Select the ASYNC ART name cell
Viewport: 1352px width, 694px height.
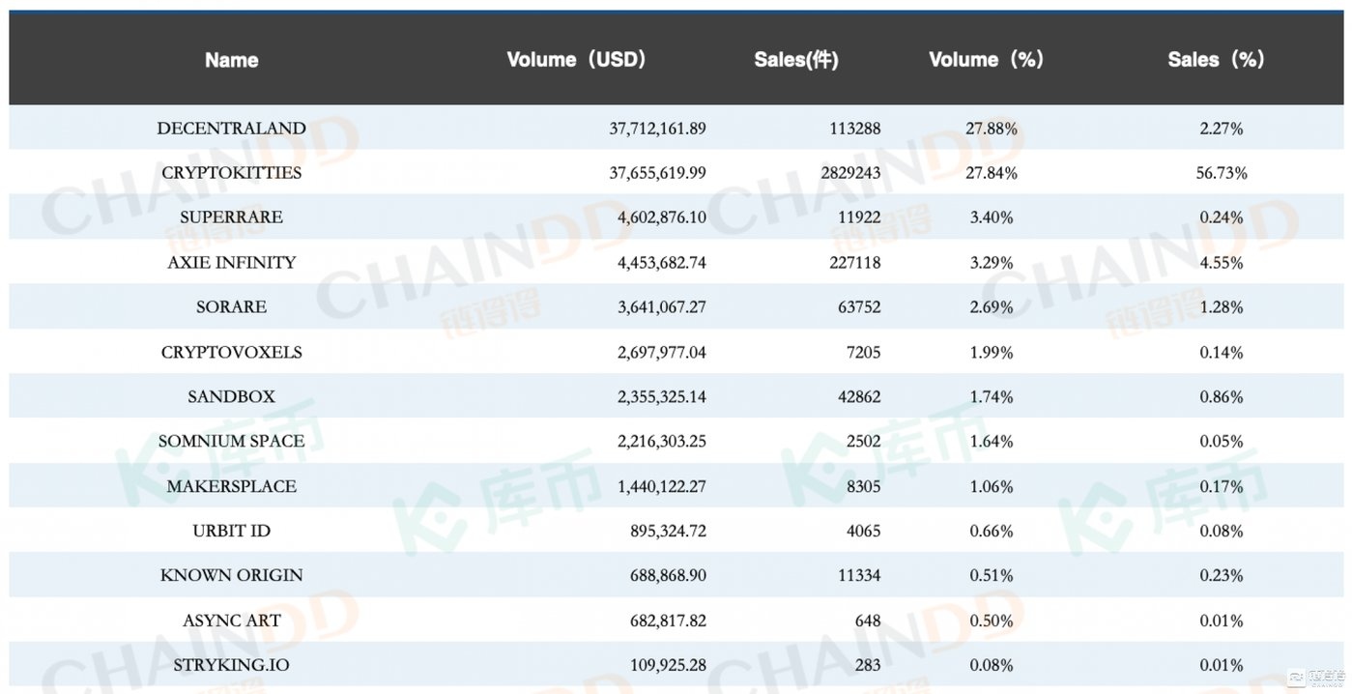232,622
